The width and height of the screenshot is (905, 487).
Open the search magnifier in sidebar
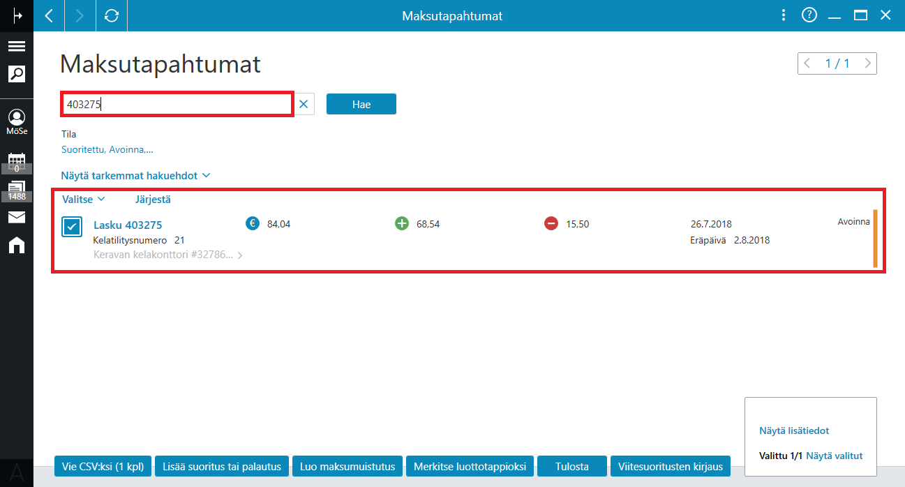(17, 73)
